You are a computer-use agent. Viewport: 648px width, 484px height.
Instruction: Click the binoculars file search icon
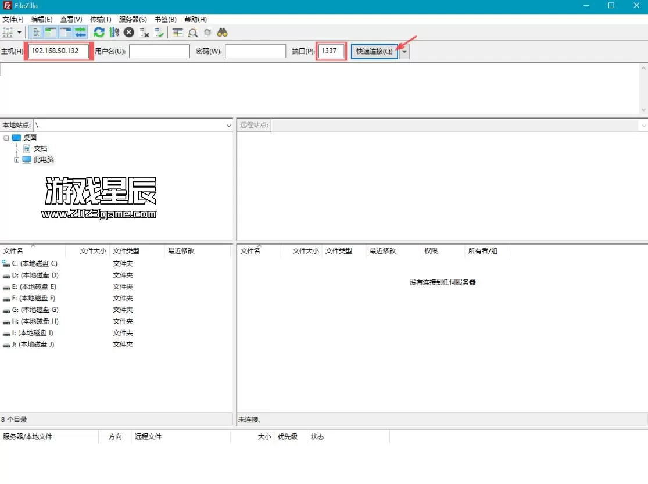pos(222,33)
